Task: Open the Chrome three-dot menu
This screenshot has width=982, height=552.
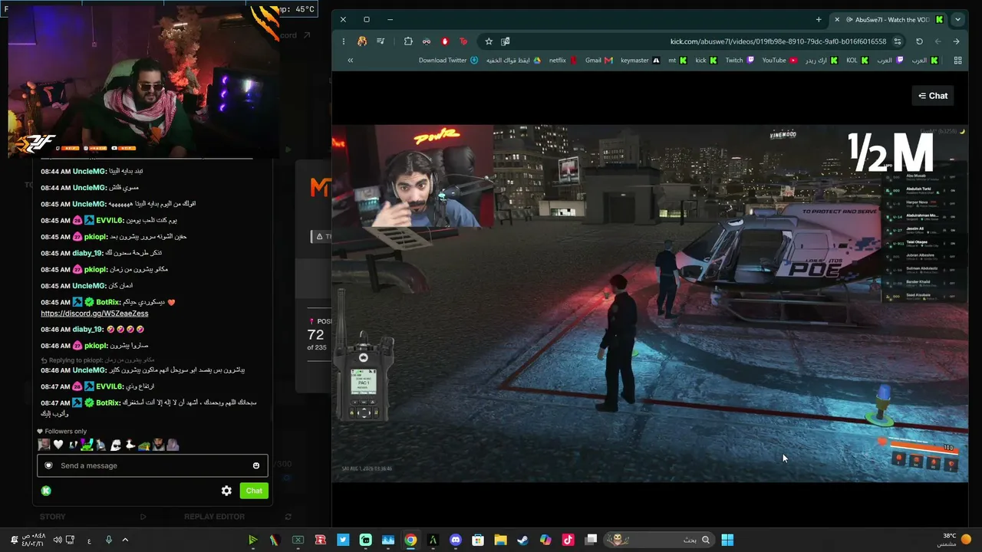Action: [x=343, y=41]
